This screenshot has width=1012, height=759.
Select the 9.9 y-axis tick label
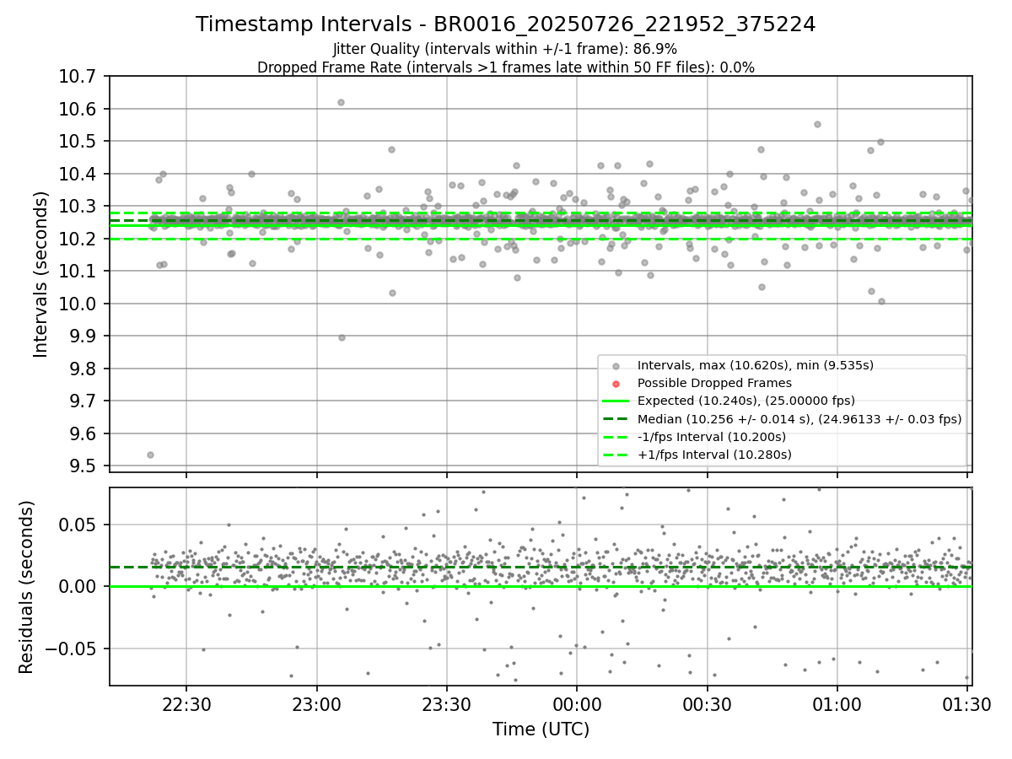tap(84, 336)
